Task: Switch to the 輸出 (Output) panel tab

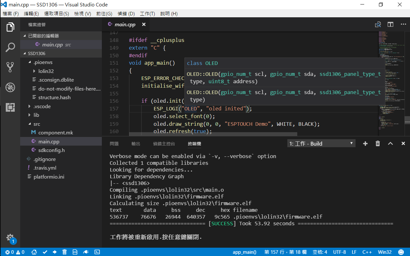Action: (135, 144)
